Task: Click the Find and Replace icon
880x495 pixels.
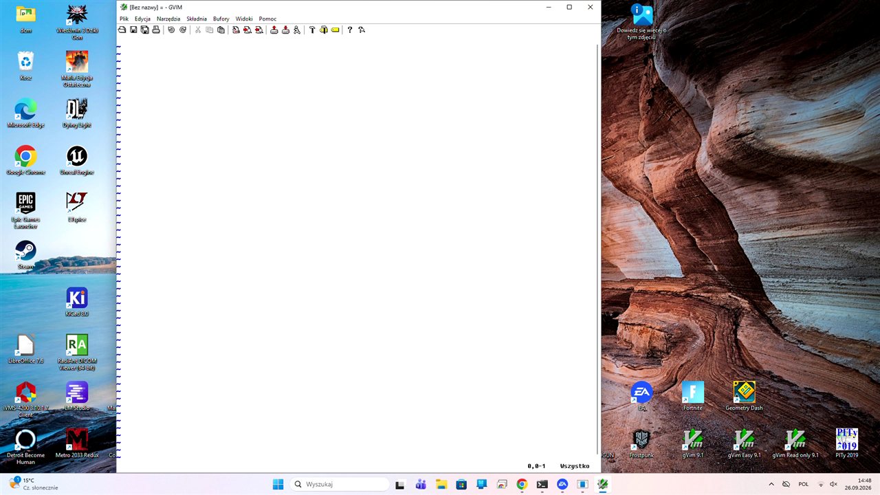Action: tap(236, 30)
